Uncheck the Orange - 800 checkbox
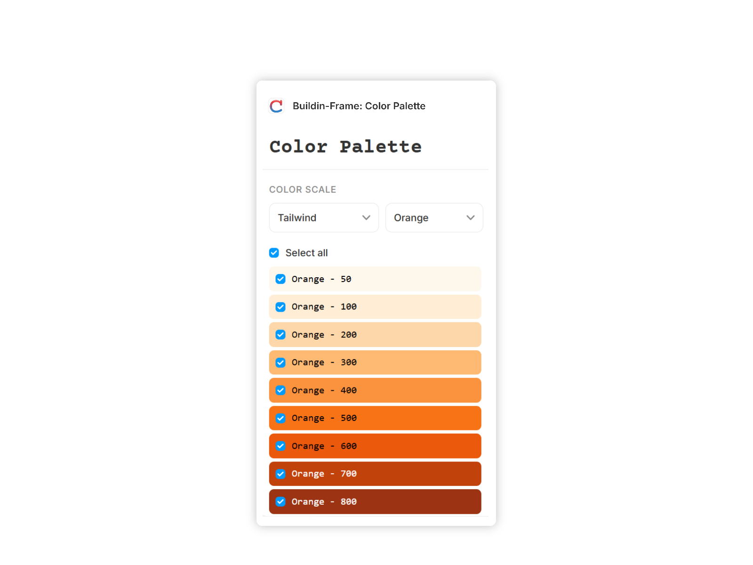 [x=280, y=501]
